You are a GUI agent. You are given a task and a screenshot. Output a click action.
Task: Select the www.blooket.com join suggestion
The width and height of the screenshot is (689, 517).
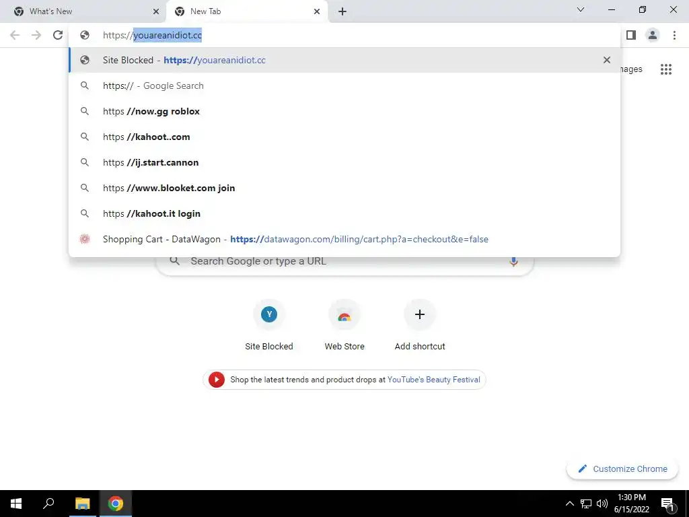[344, 188]
